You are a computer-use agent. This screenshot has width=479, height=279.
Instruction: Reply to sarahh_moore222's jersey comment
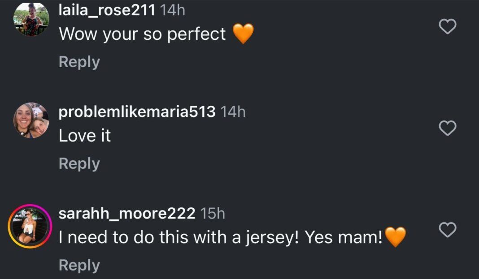coord(79,265)
